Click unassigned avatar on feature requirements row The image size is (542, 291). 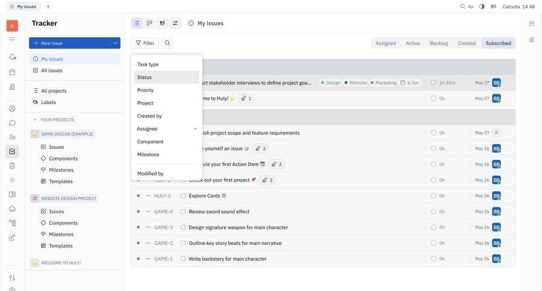[x=496, y=133]
